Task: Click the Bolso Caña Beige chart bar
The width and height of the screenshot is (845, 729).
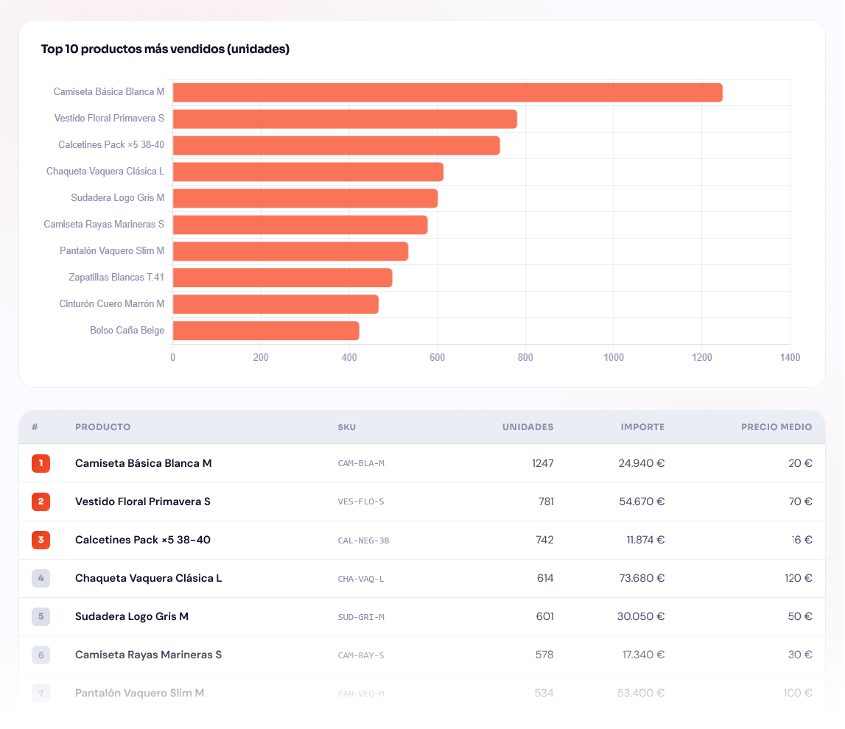Action: click(265, 331)
